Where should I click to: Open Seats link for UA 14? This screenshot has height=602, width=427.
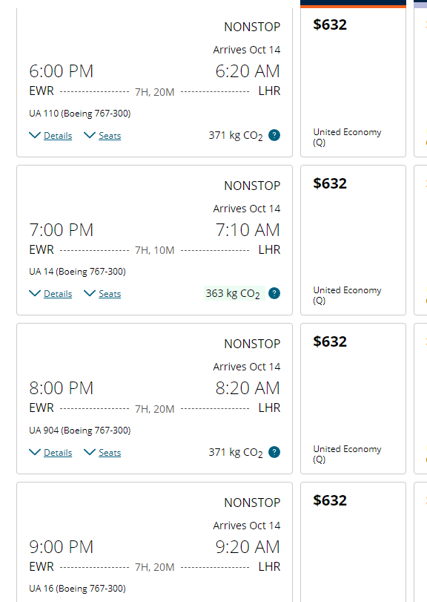coord(110,294)
